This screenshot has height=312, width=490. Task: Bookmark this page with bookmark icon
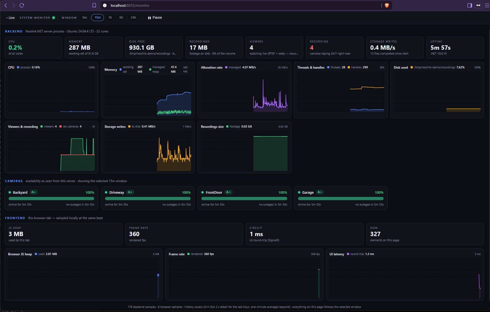[94, 5]
